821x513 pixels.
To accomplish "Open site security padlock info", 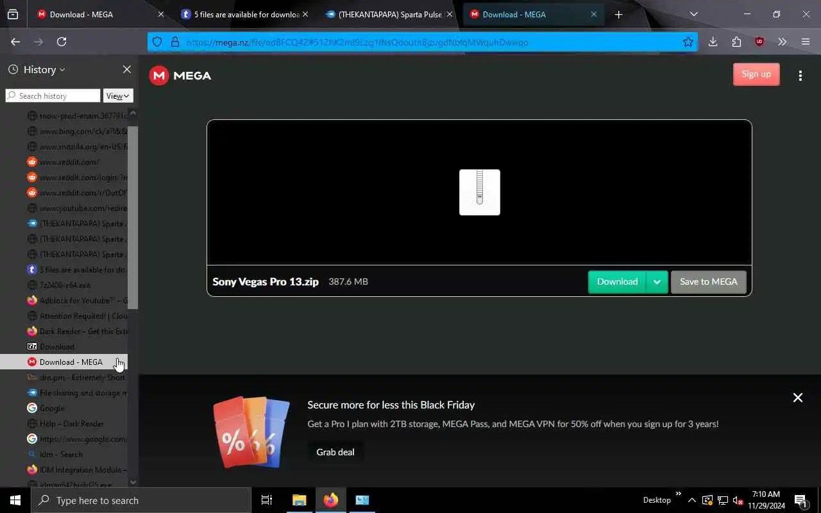I will coord(174,42).
